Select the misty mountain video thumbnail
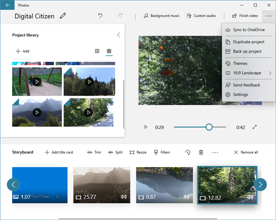The image size is (276, 220). point(37,112)
